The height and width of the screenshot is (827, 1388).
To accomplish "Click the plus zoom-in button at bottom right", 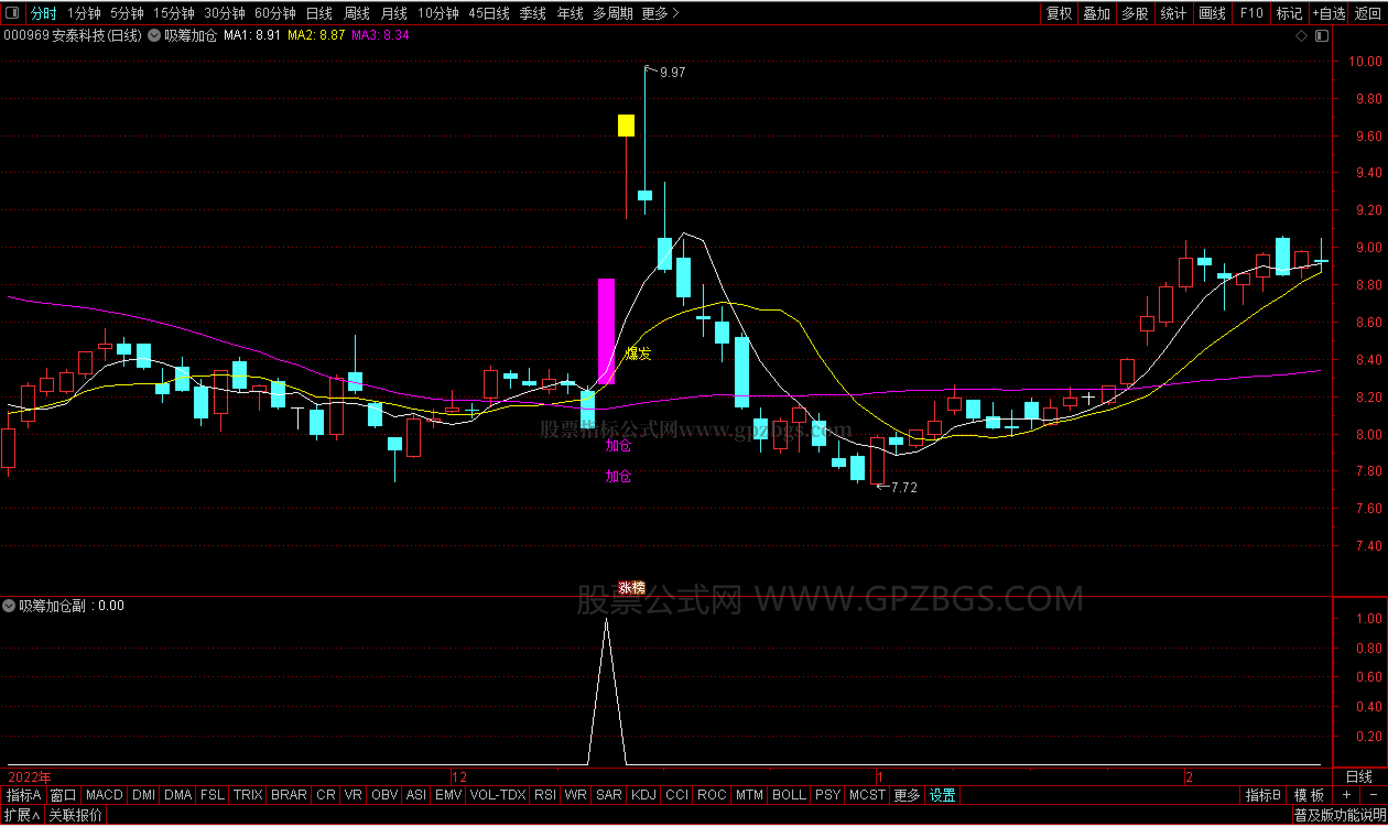I will point(1347,796).
